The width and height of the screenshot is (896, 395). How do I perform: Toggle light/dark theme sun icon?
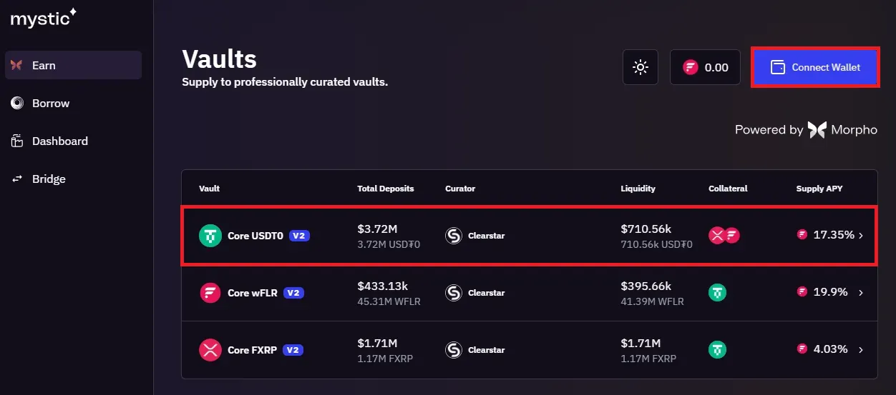[x=640, y=67]
